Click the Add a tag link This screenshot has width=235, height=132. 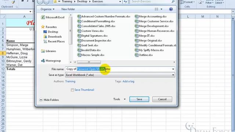(128, 81)
